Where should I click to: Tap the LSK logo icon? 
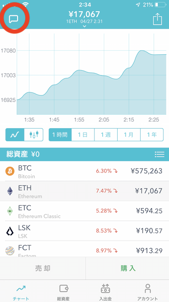pos(10,231)
